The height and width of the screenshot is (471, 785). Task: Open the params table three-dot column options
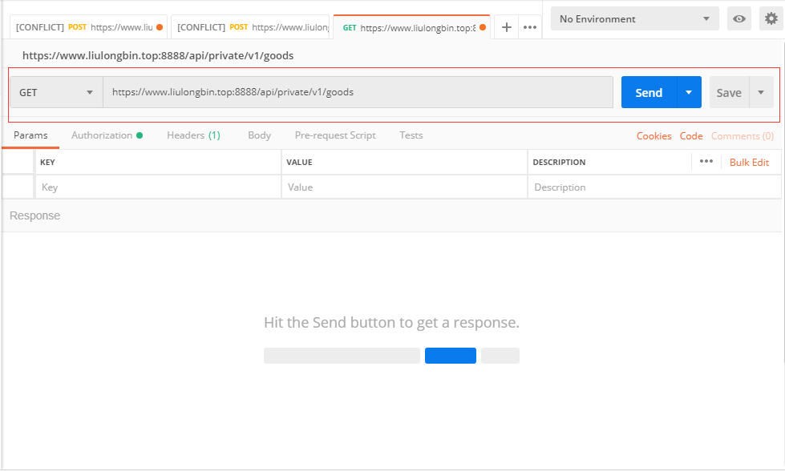(x=706, y=161)
